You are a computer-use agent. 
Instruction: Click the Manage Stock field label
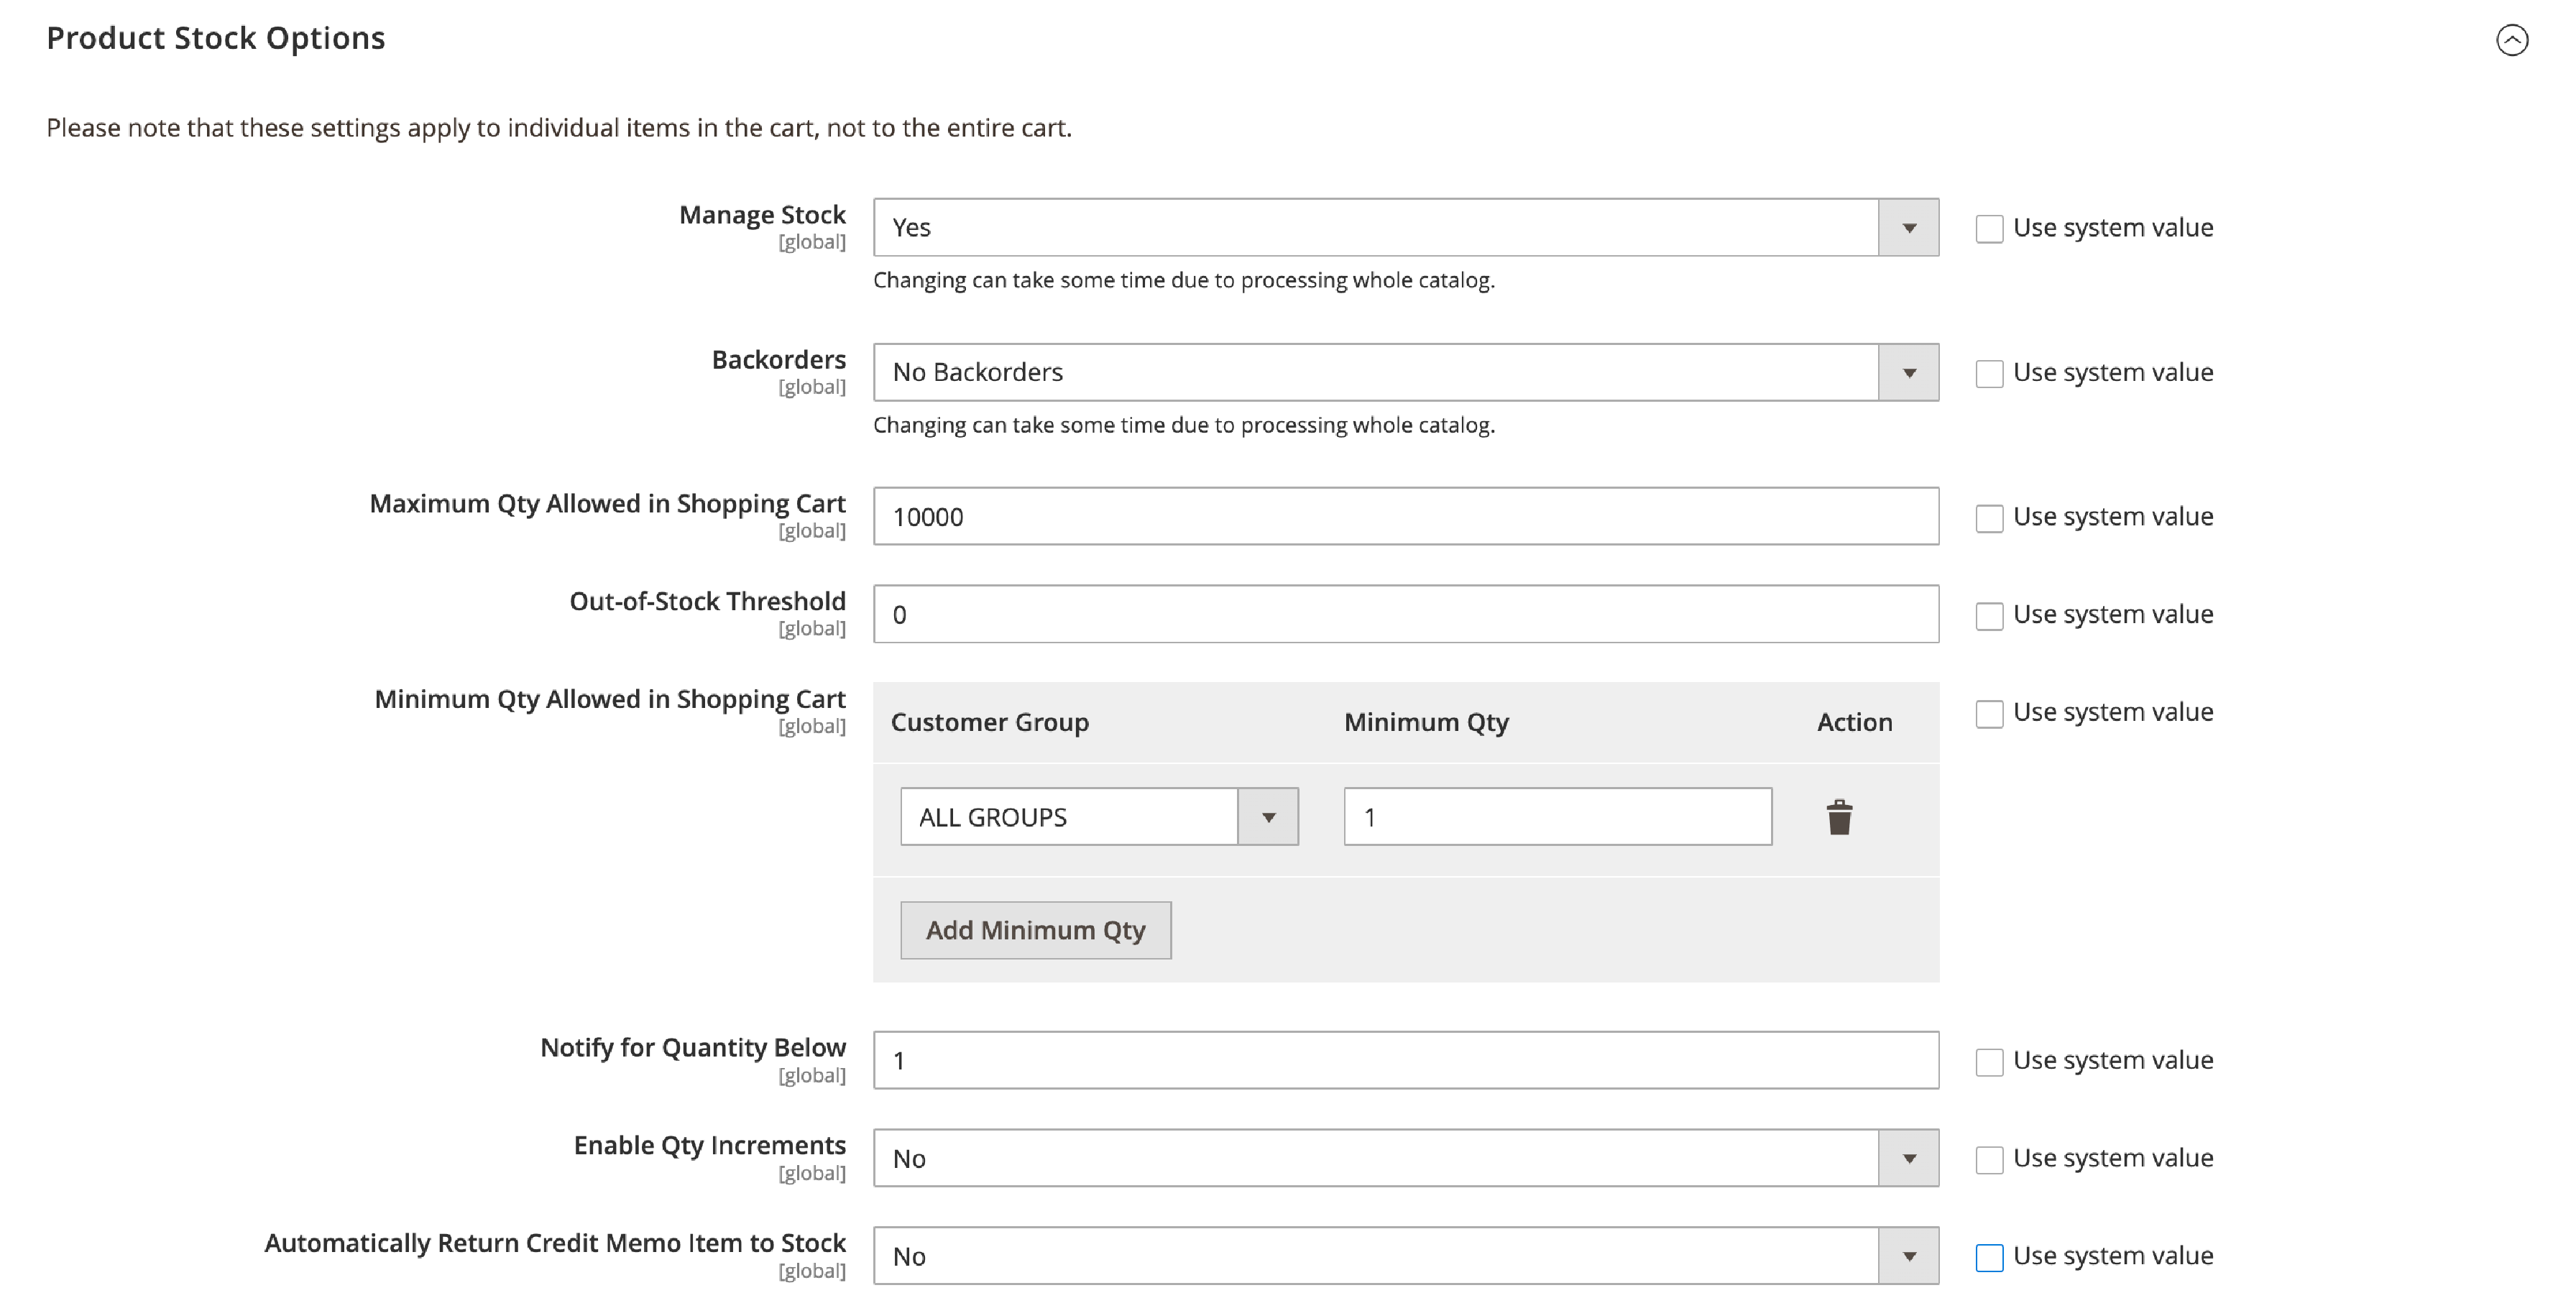coord(762,215)
